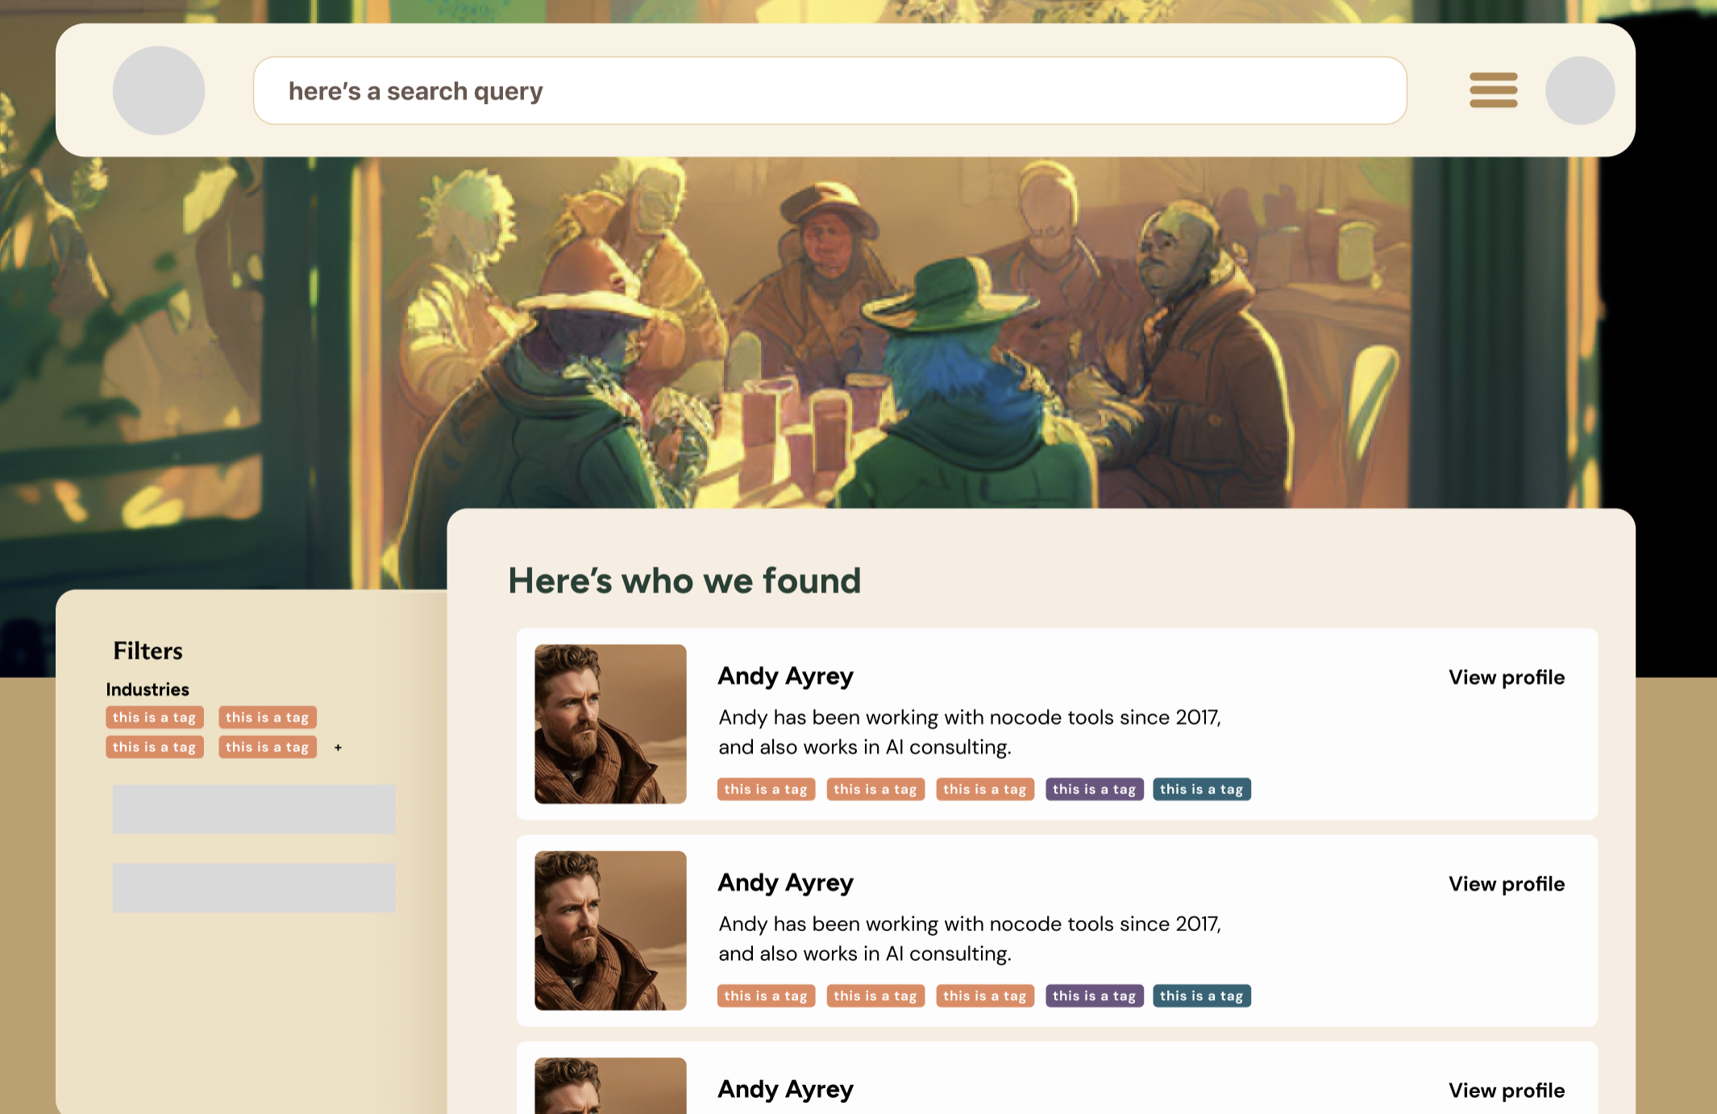1717x1114 pixels.
Task: Add another industry tag with plus icon
Action: [x=338, y=748]
